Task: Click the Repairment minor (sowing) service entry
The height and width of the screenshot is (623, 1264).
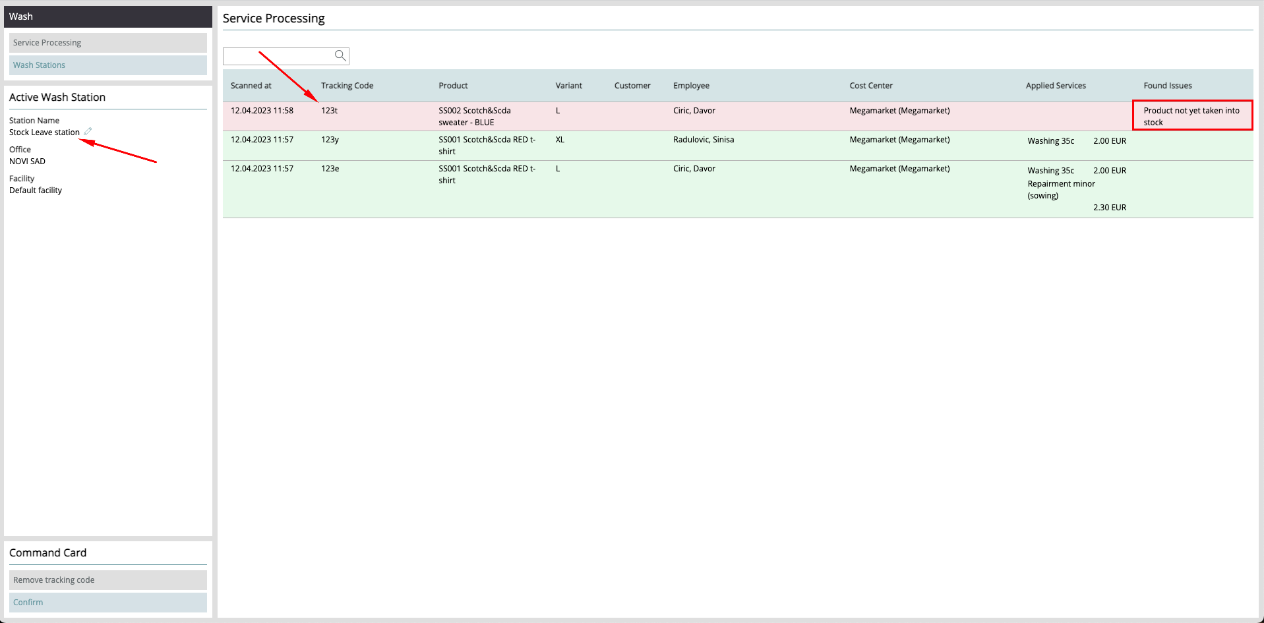Action: tap(1061, 190)
